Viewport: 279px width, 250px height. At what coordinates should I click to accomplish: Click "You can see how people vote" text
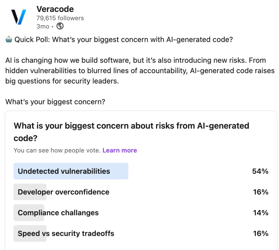click(x=57, y=150)
